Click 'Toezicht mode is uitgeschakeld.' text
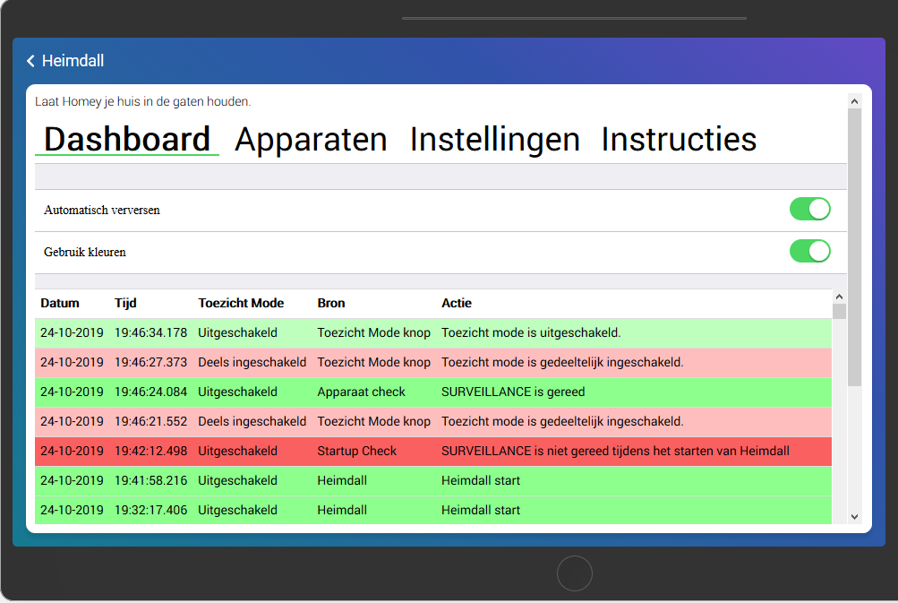The height and width of the screenshot is (603, 898). click(531, 333)
